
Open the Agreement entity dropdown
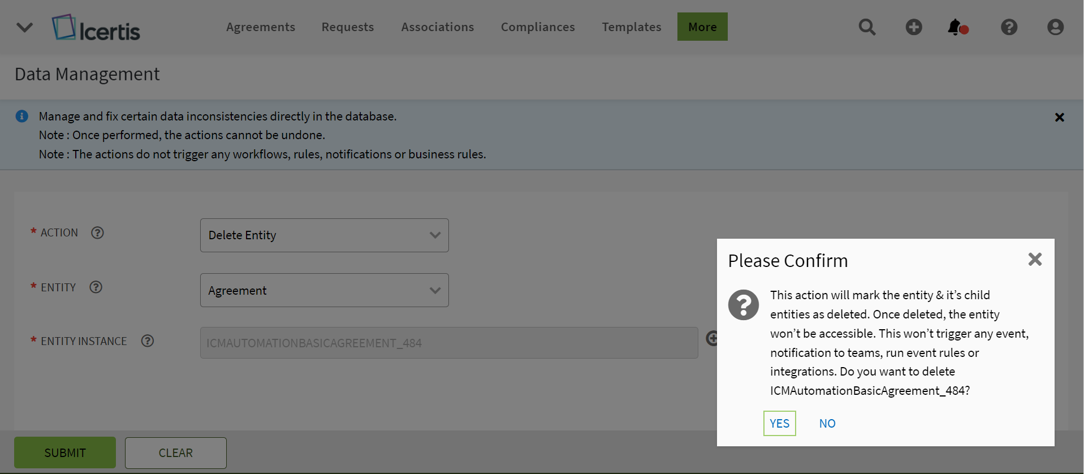(x=324, y=290)
